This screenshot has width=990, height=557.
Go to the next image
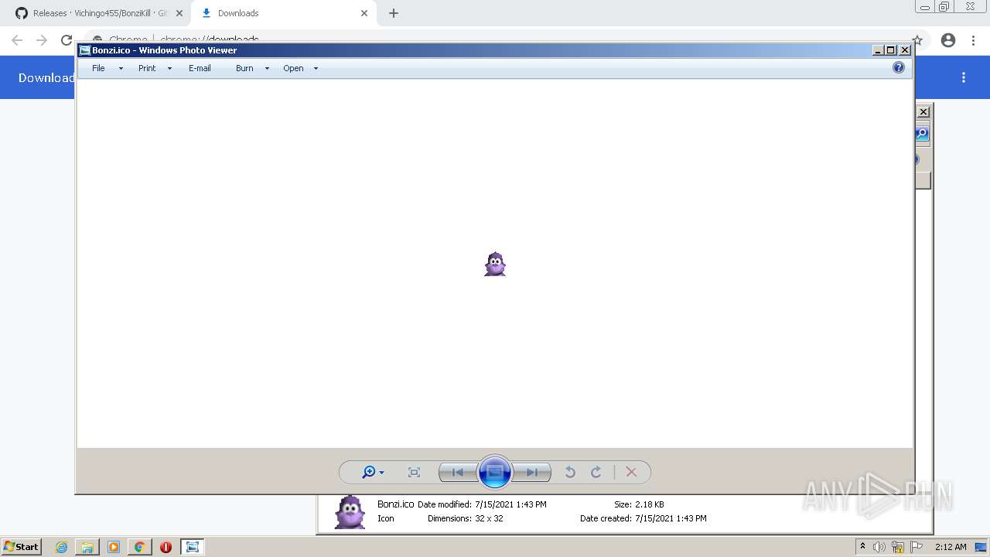pos(532,472)
